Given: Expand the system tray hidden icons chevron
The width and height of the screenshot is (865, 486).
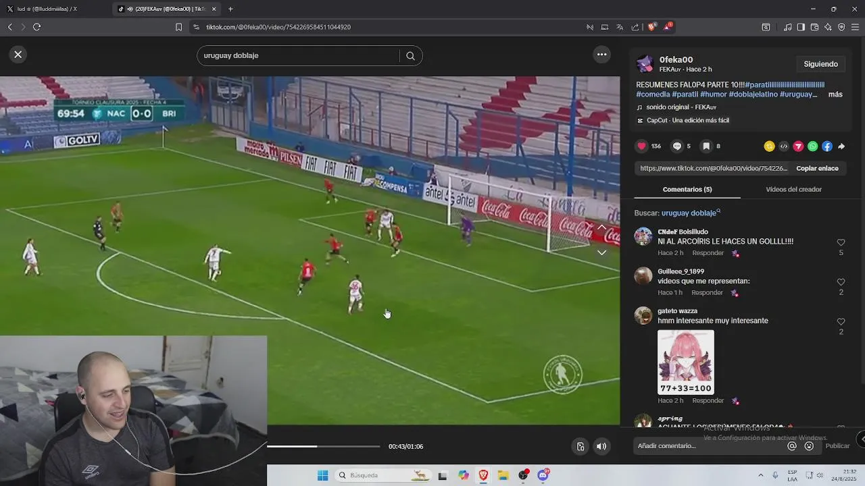Looking at the screenshot, I should (760, 475).
